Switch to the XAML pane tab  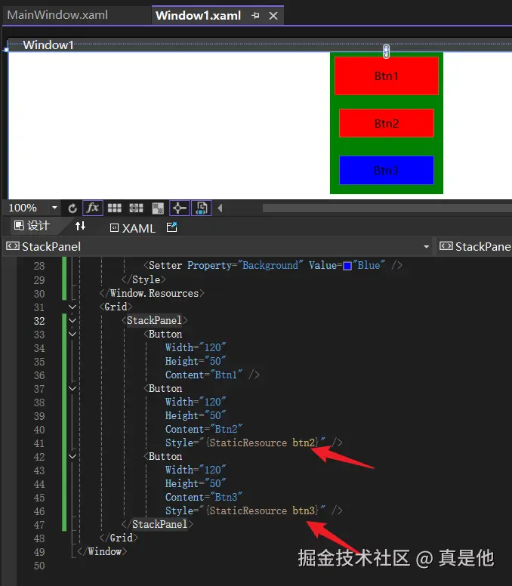click(x=133, y=228)
